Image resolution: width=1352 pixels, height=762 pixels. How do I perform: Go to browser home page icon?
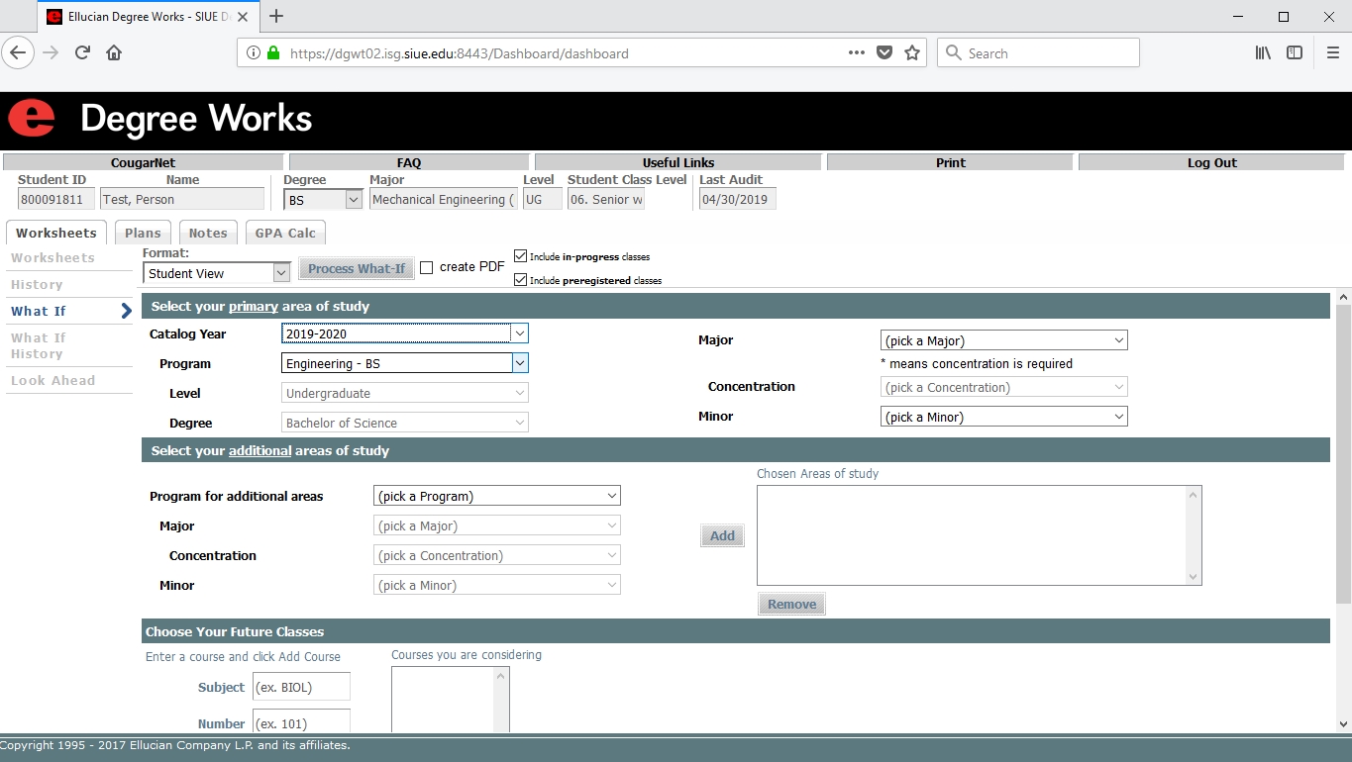[x=114, y=53]
